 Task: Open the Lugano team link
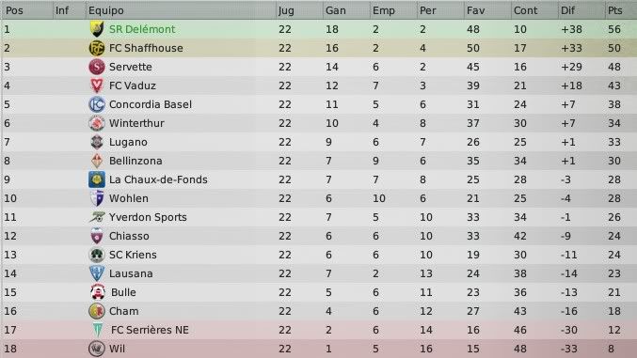point(128,143)
